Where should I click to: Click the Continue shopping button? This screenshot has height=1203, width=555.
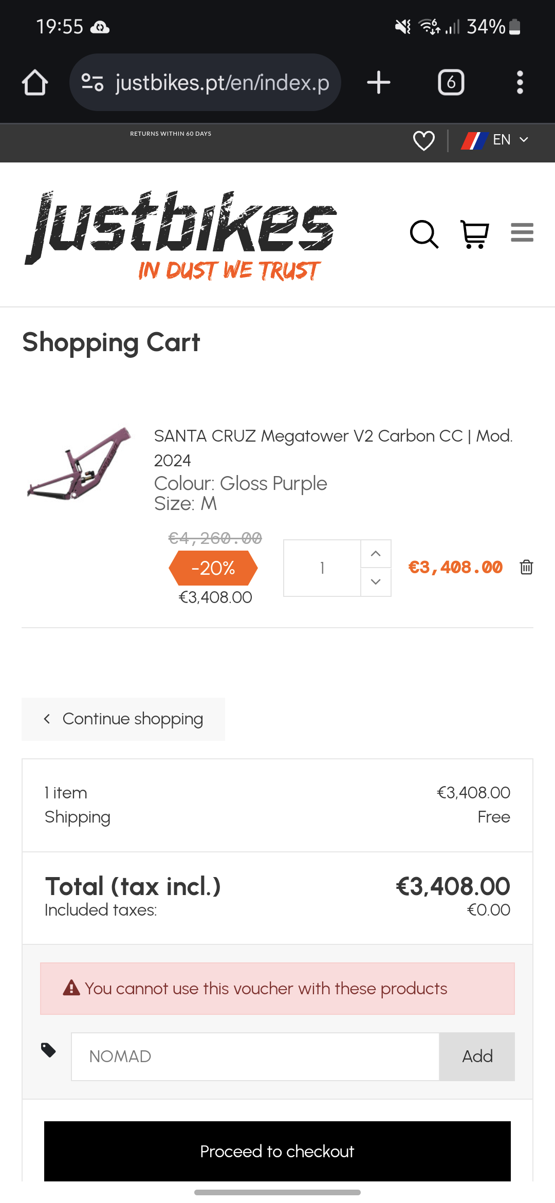tap(123, 719)
